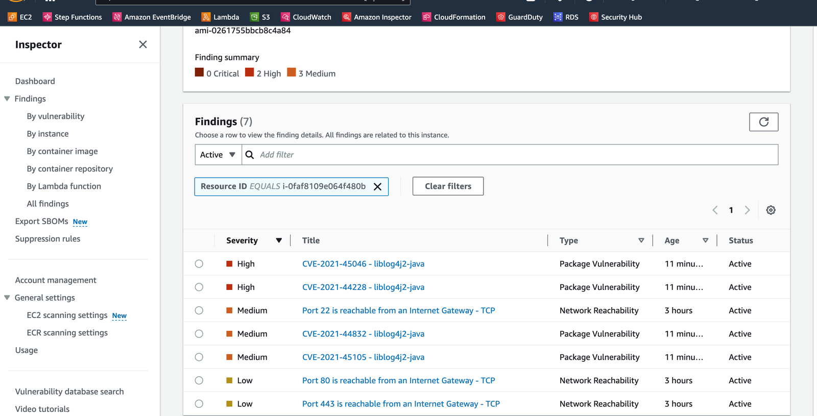The width and height of the screenshot is (817, 416).
Task: Open the CVE-2021-45105 - liblog4j2-java finding link
Action: click(x=363, y=357)
